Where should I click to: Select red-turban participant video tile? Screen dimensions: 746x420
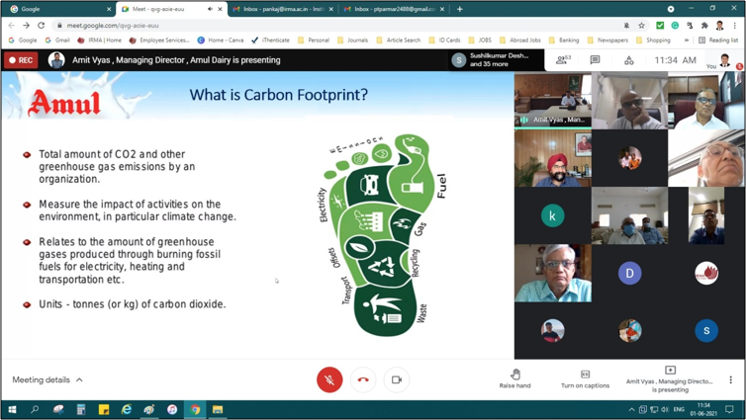[552, 158]
